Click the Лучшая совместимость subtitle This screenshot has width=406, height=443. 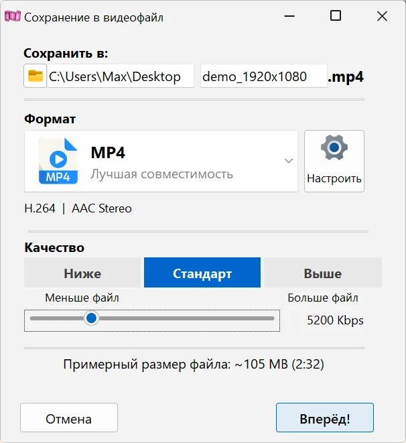tap(161, 174)
